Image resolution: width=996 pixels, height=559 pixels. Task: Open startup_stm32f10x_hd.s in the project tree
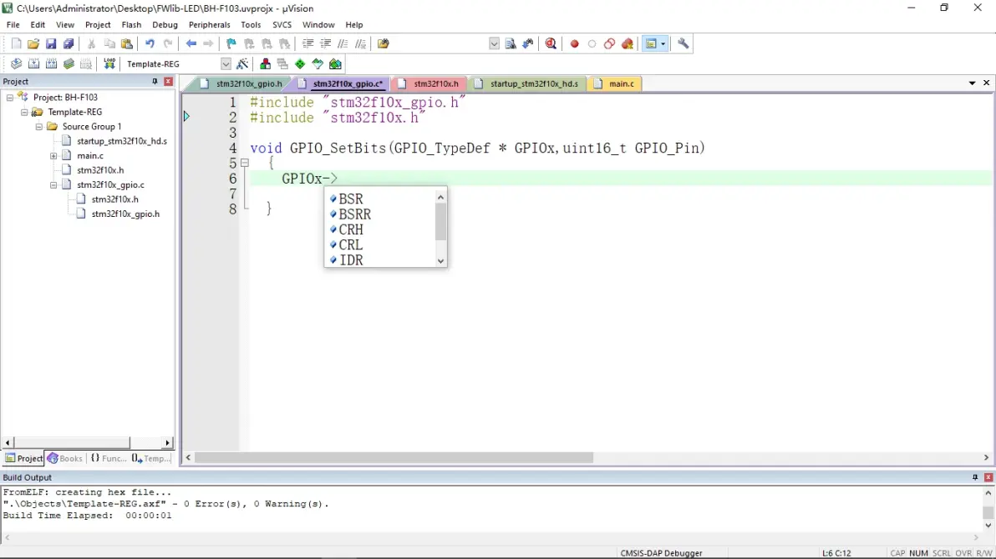coord(122,141)
